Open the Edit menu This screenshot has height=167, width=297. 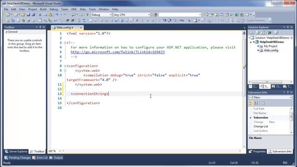tap(13, 9)
